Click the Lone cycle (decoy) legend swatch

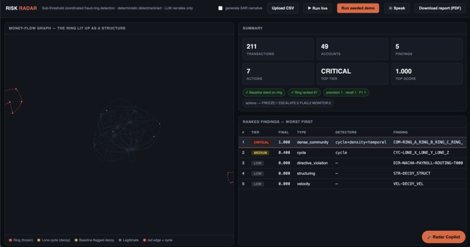[38, 240]
